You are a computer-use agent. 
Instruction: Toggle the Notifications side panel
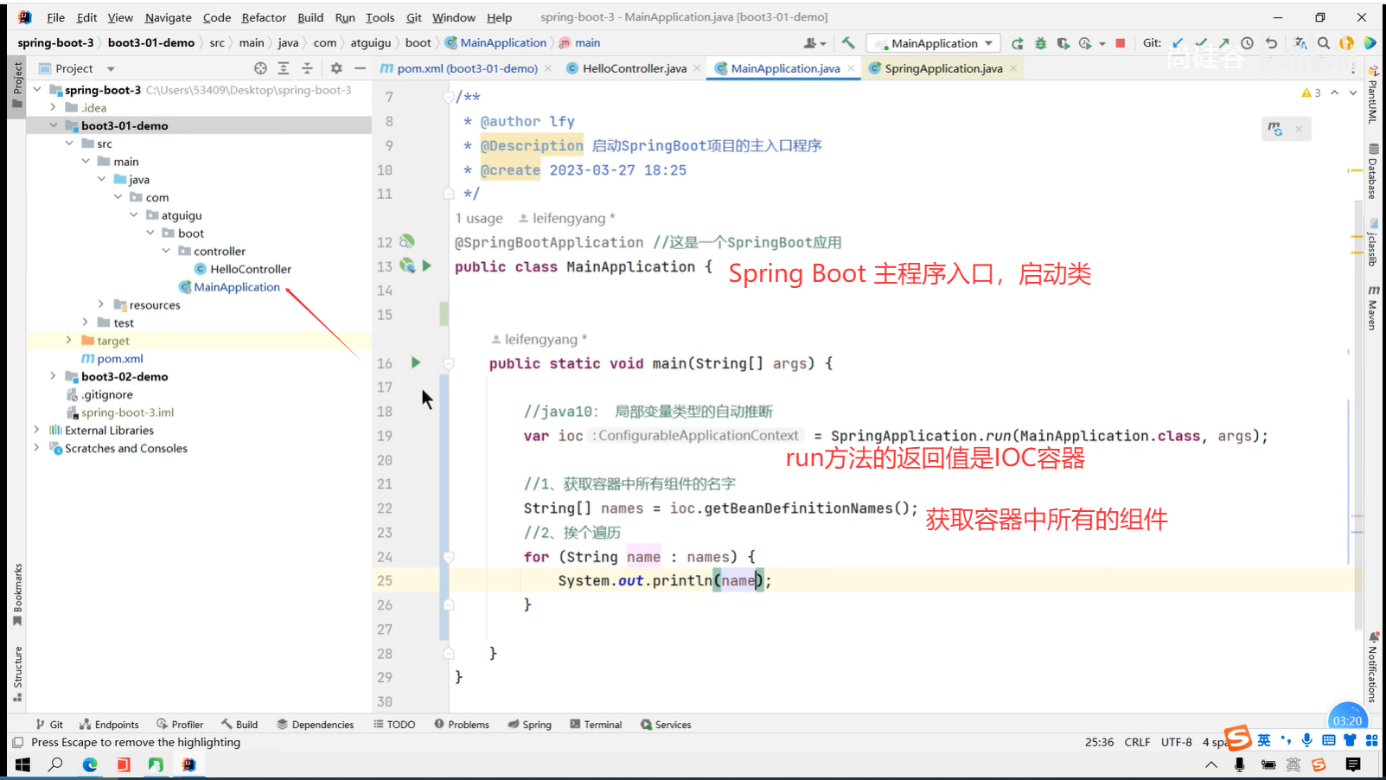[1373, 668]
